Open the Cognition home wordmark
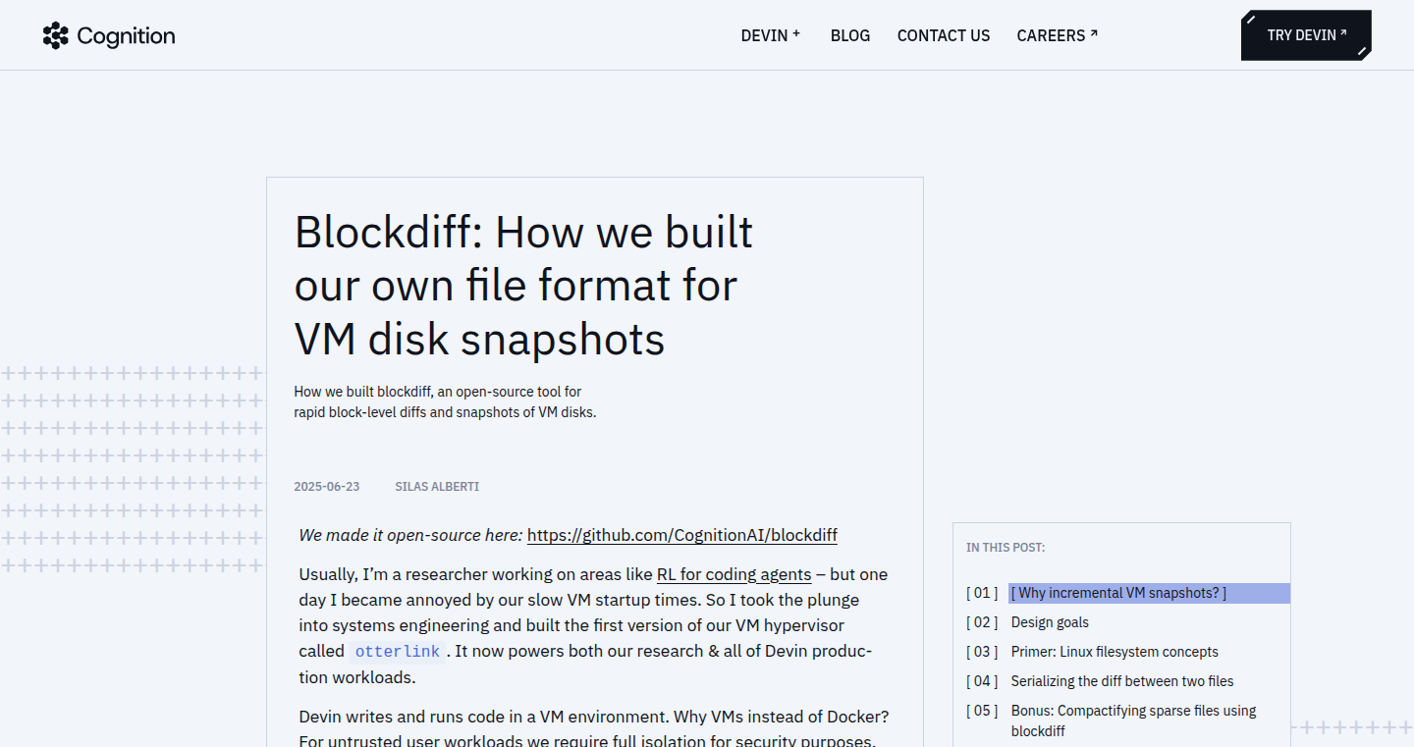1414x747 pixels. (126, 36)
